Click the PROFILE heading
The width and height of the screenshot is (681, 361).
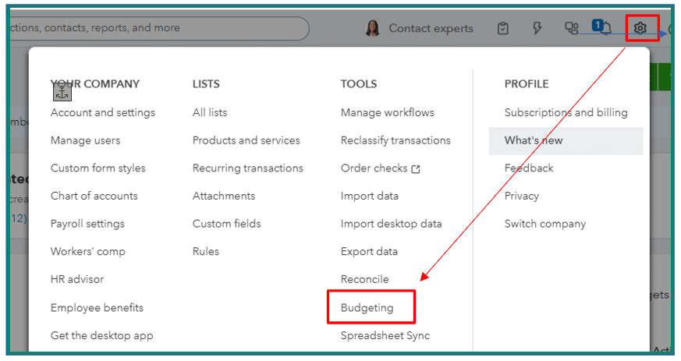tap(527, 84)
